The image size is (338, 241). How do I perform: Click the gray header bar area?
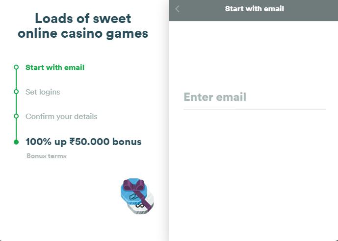[253, 10]
